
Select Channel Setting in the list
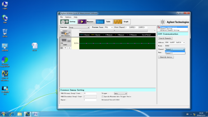(174, 28)
